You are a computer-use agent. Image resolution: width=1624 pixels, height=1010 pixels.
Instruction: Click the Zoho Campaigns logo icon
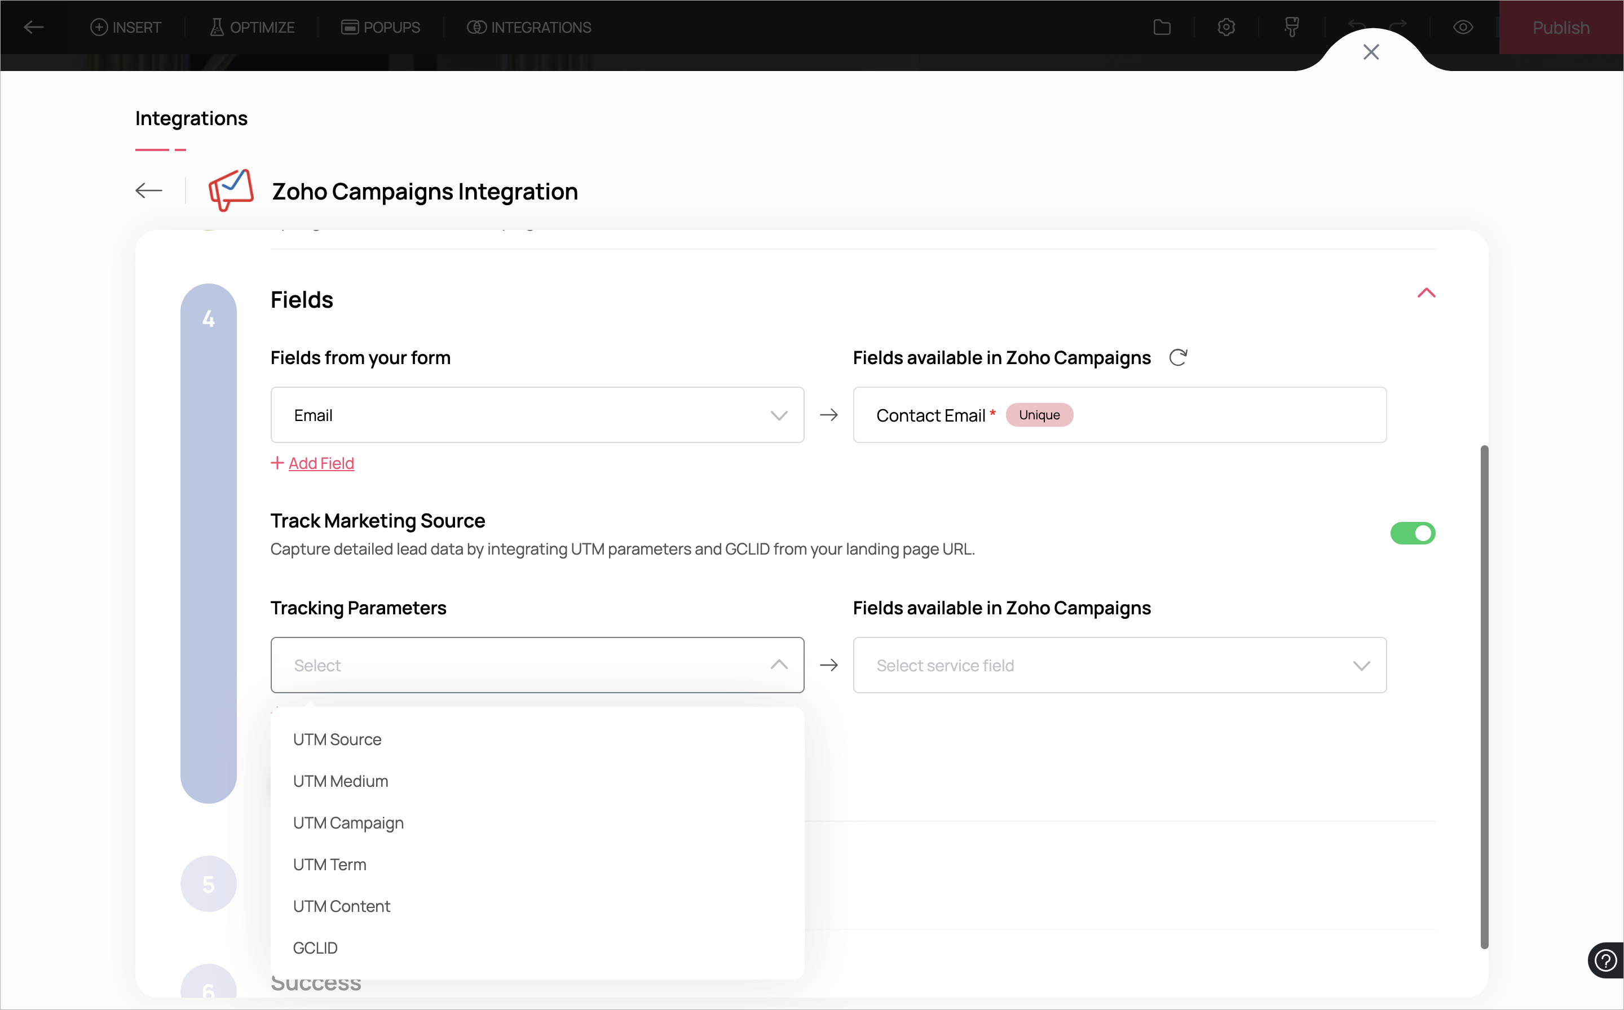(231, 190)
